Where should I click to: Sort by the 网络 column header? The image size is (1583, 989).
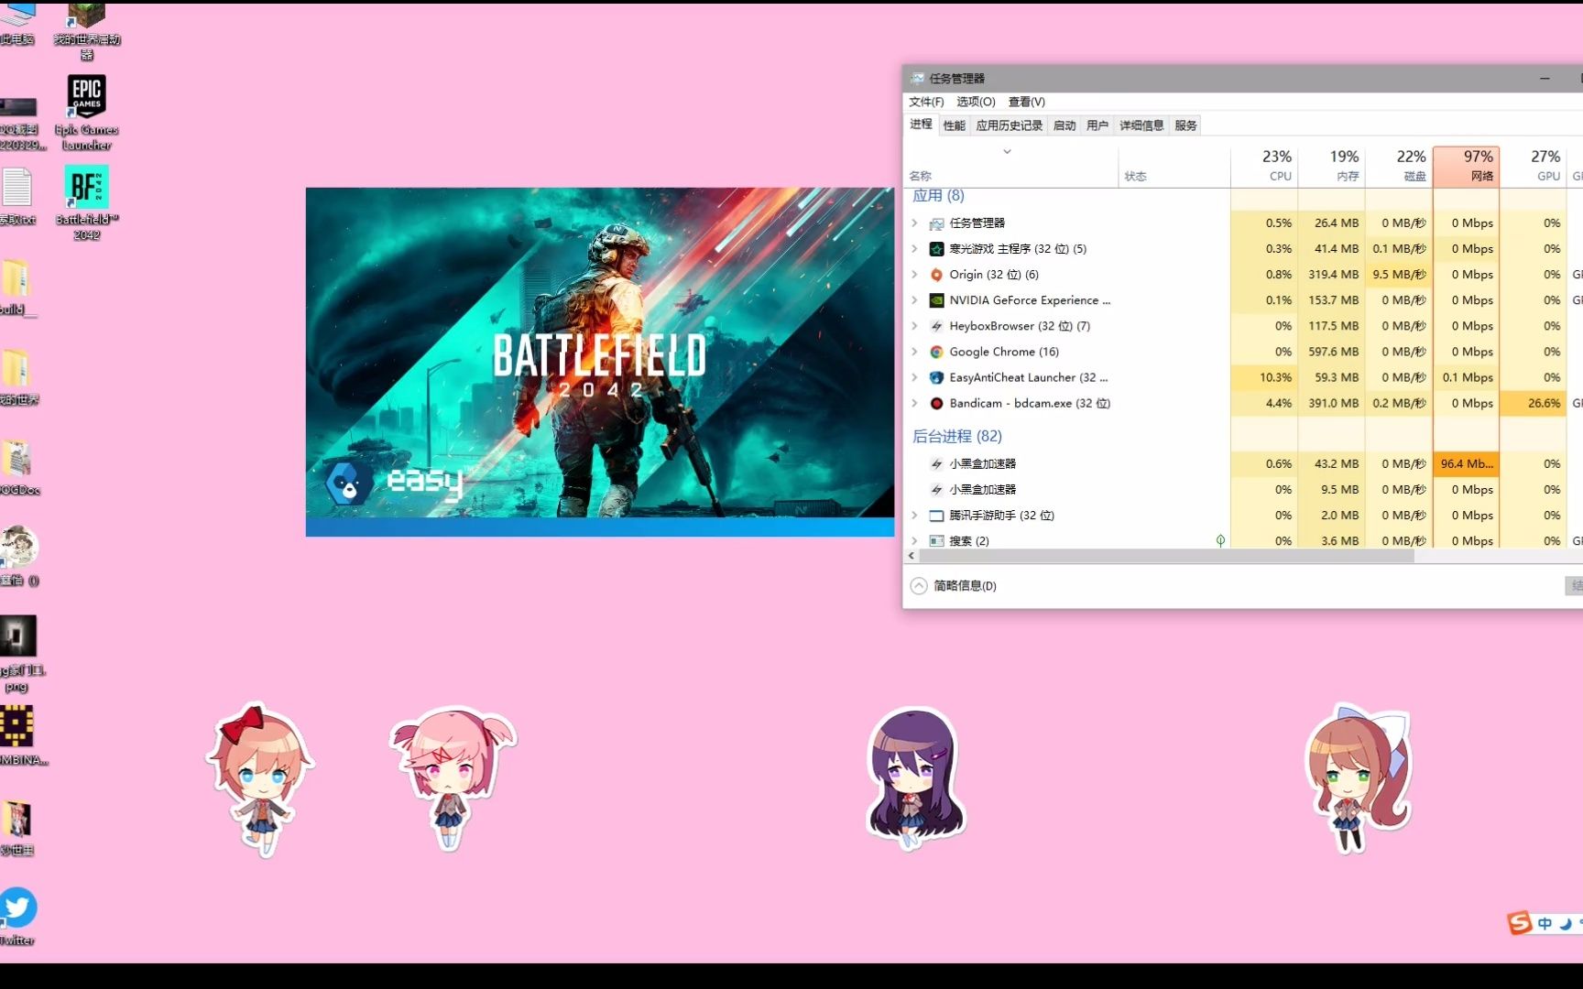coord(1466,166)
